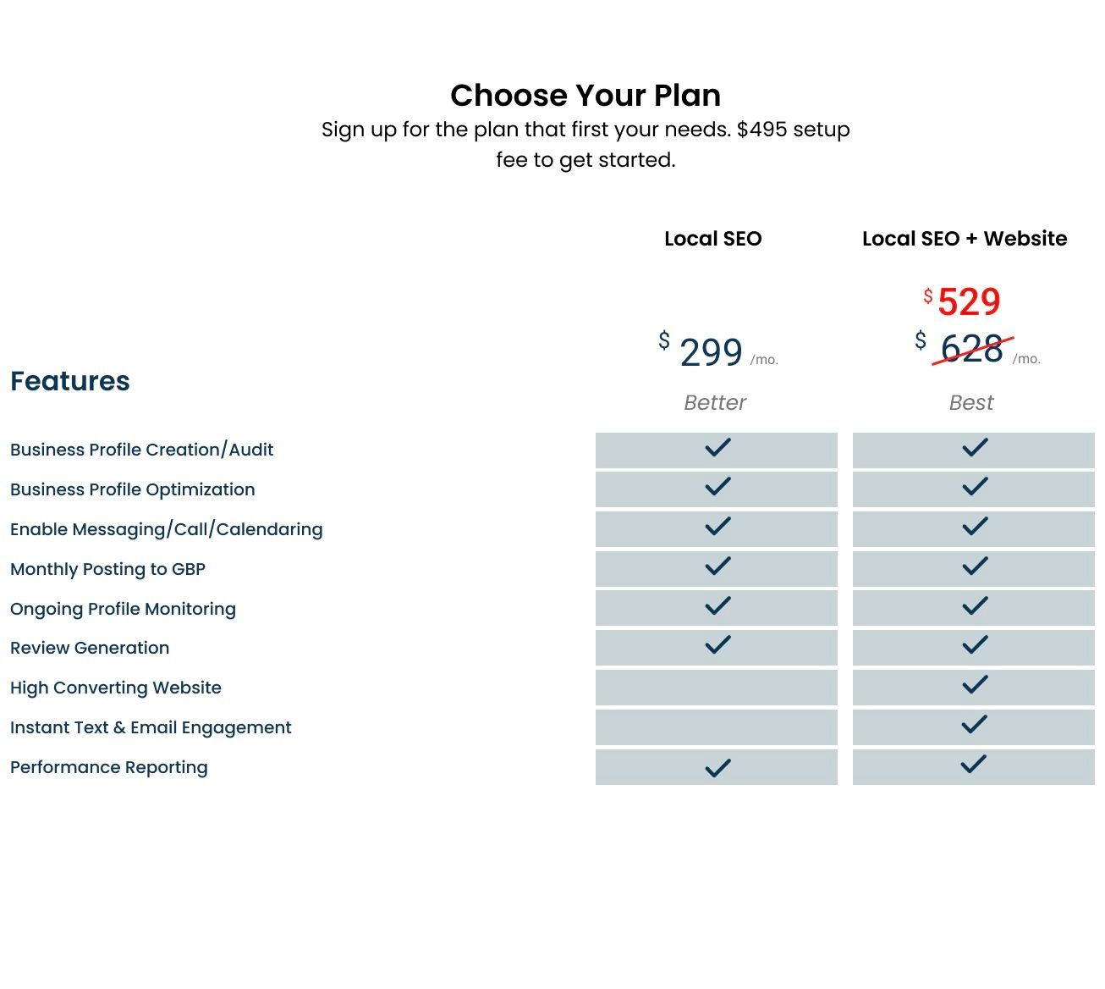Click the Business Profile Creation/Audit feature label
Image resolution: width=1105 pixels, height=989 pixels.
(141, 450)
